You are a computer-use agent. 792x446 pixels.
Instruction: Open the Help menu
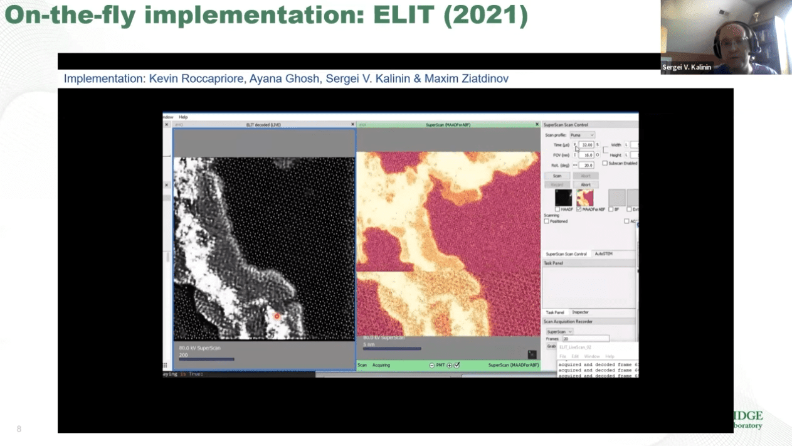[183, 117]
